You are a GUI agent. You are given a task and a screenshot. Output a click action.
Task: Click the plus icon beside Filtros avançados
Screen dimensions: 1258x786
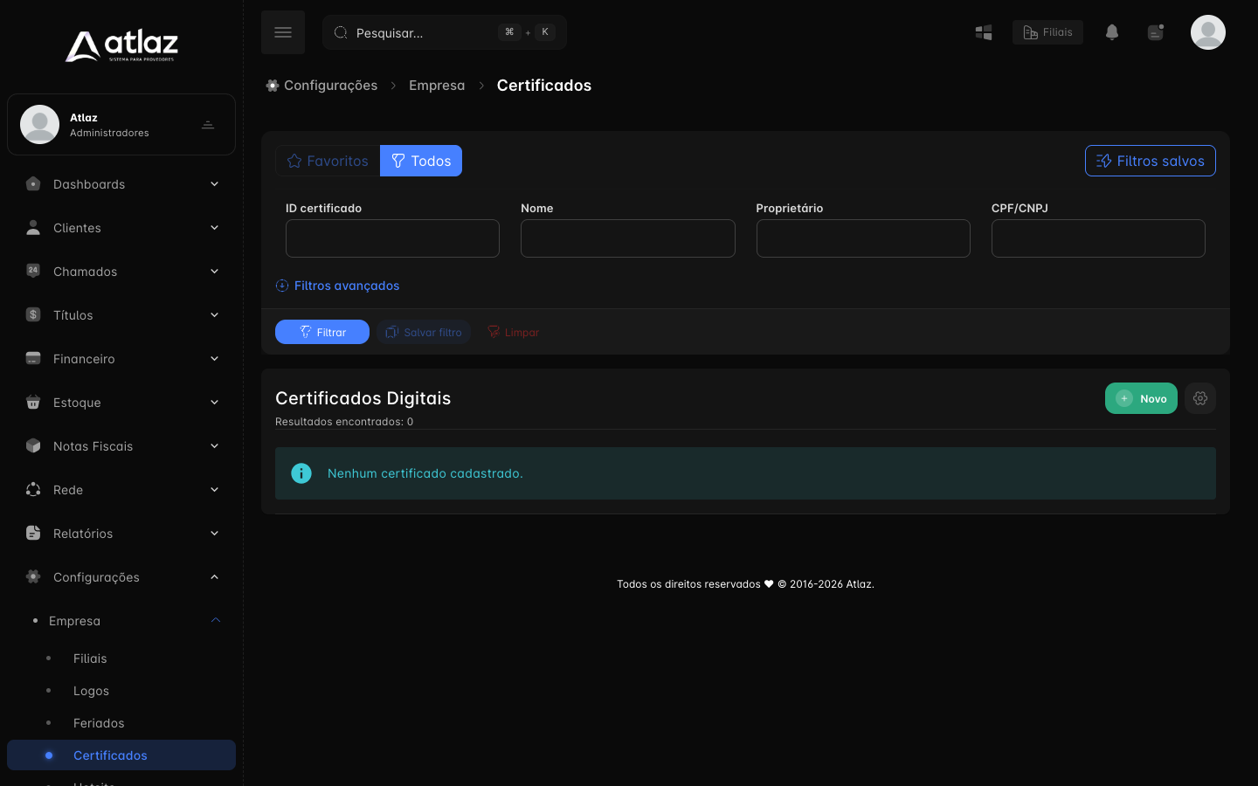coord(282,286)
